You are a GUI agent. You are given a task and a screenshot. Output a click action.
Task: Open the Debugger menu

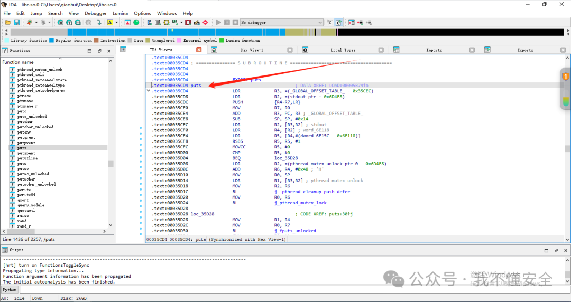pos(96,13)
